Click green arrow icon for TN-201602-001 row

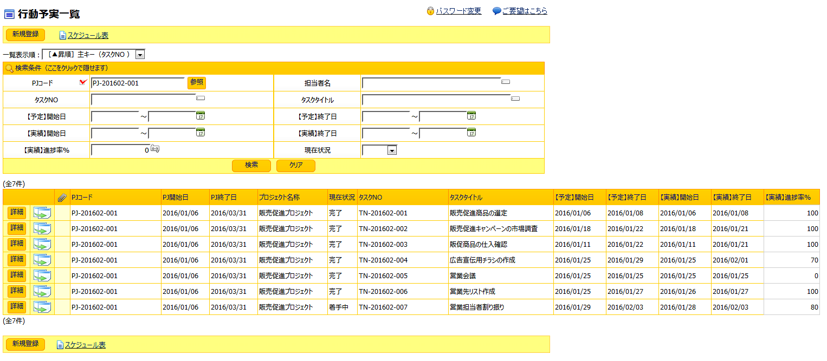[42, 213]
